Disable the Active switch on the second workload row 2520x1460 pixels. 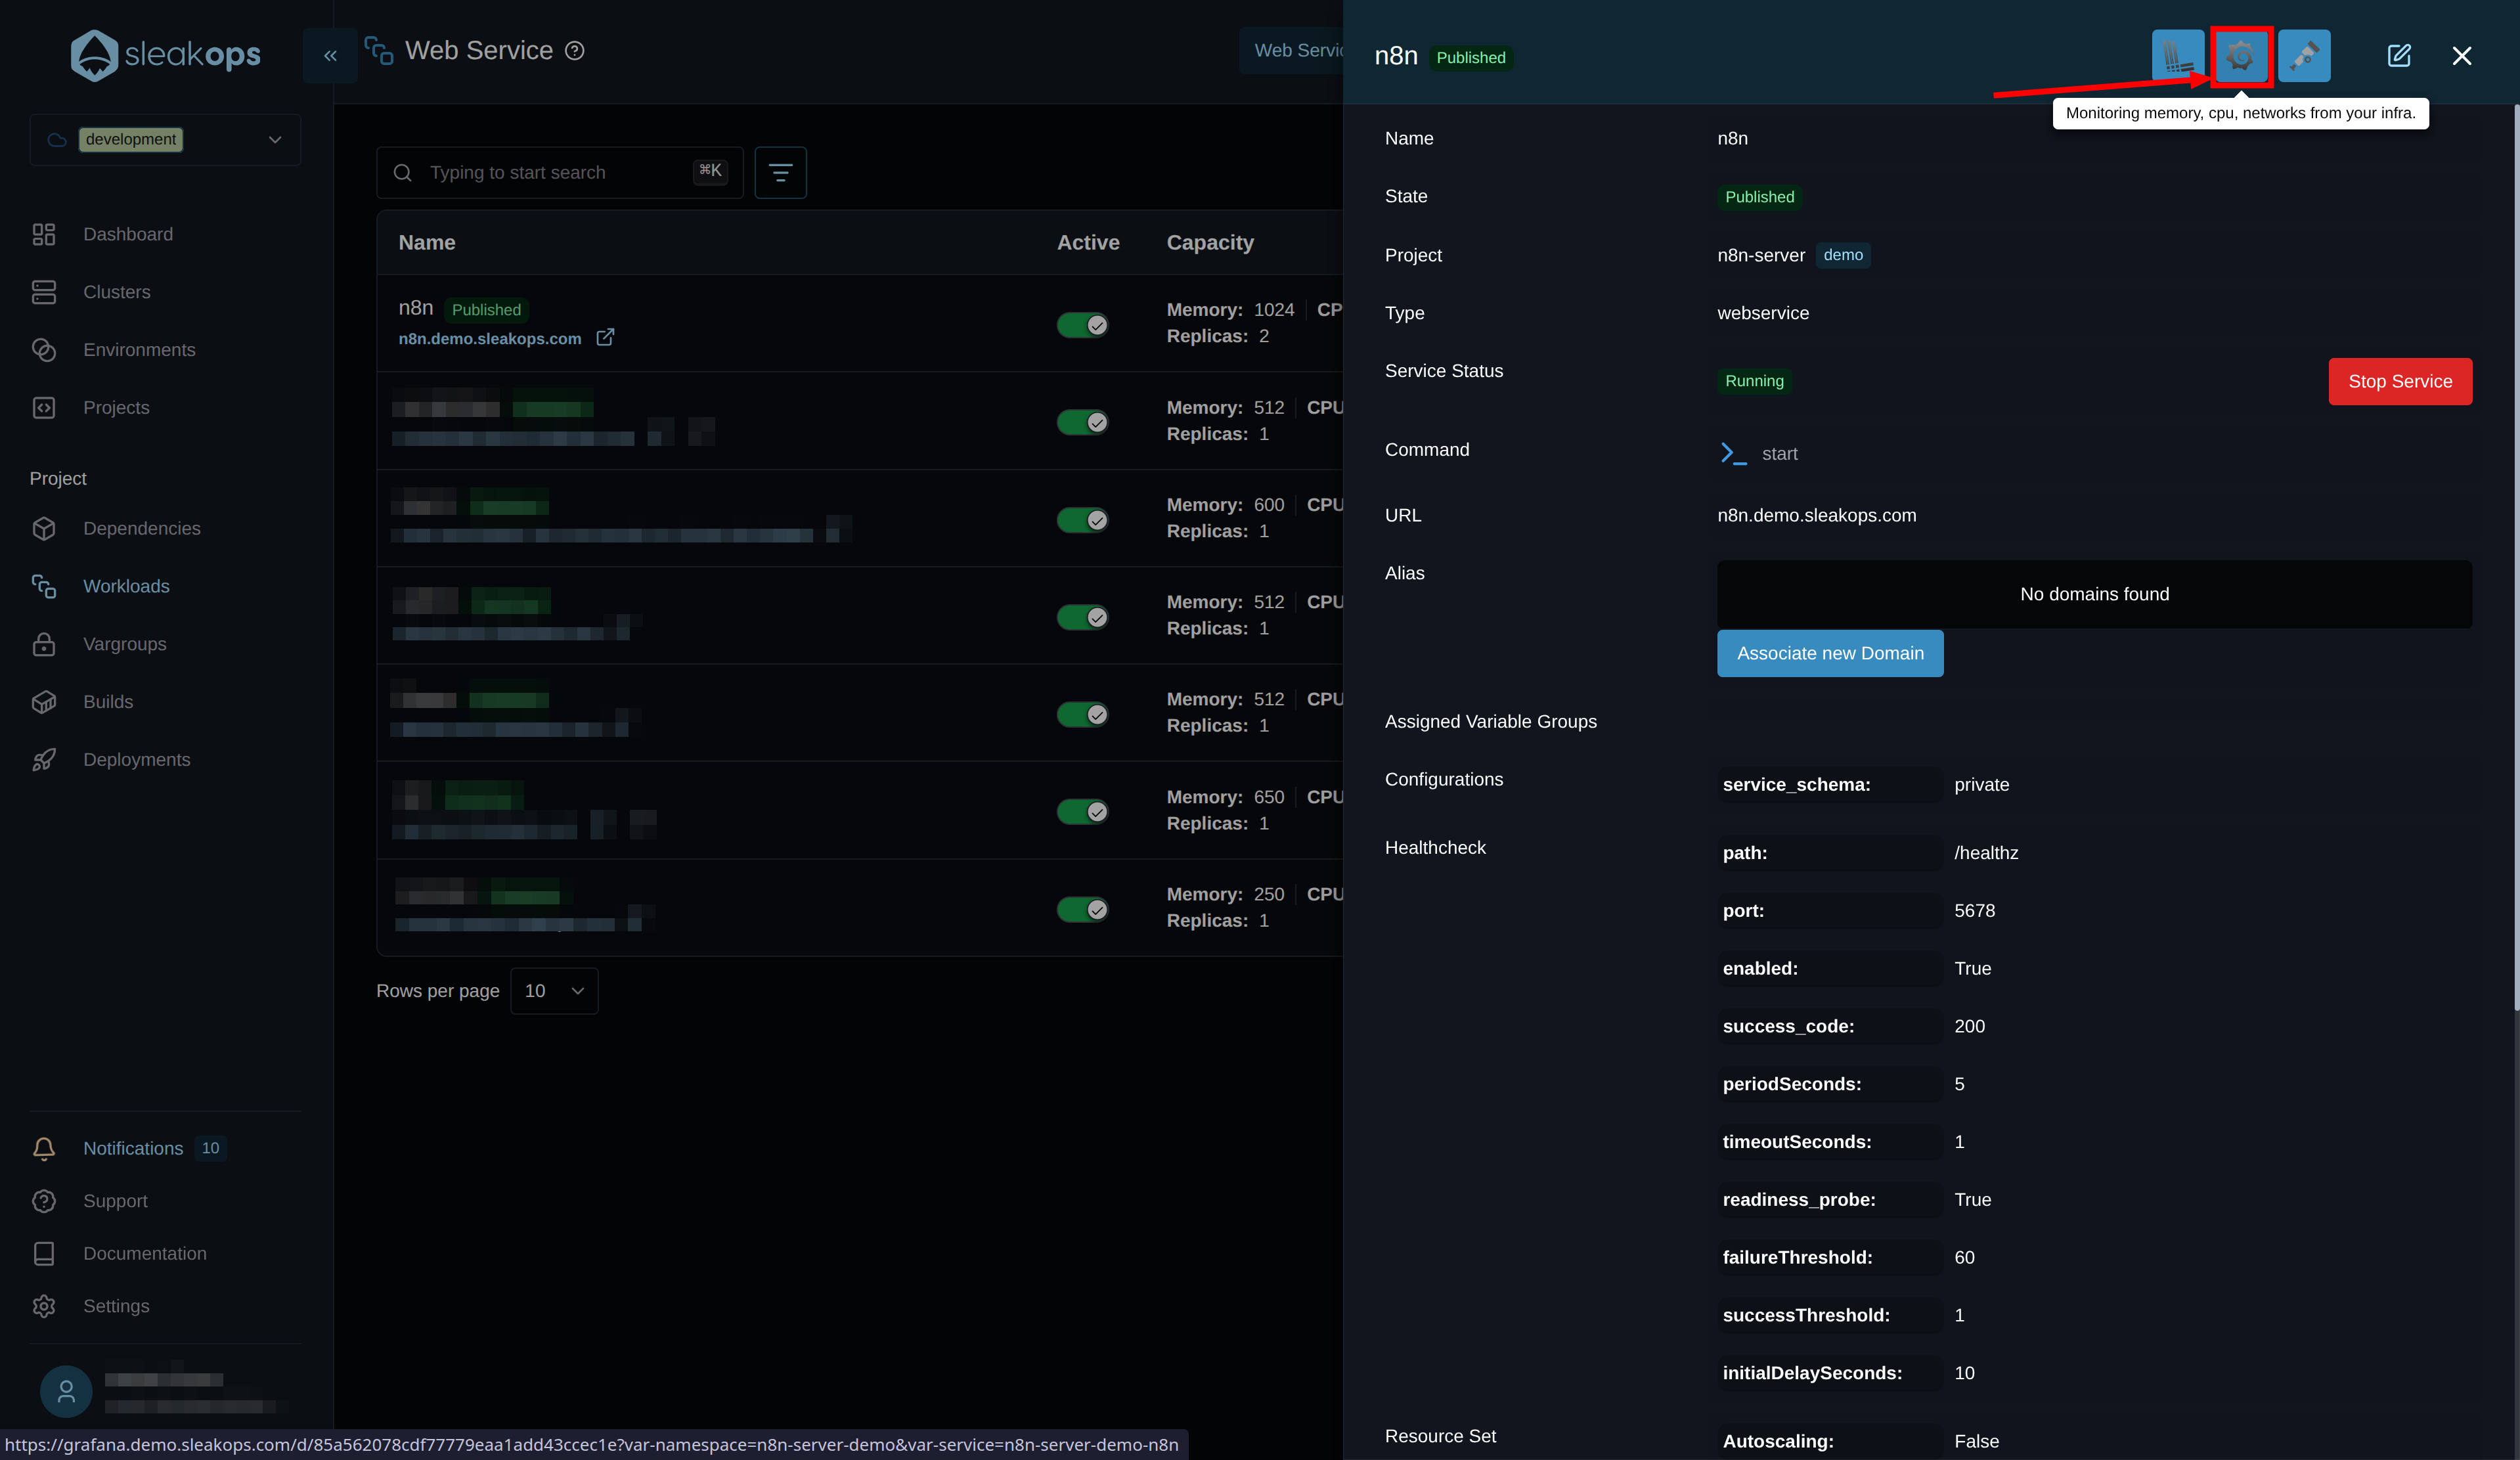pos(1083,421)
